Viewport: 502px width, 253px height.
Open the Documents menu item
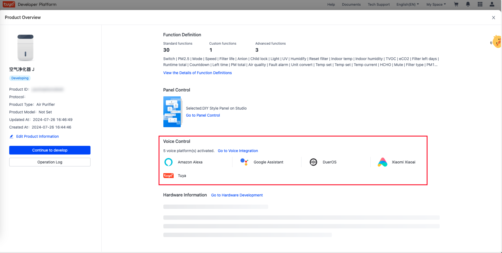coord(351,4)
